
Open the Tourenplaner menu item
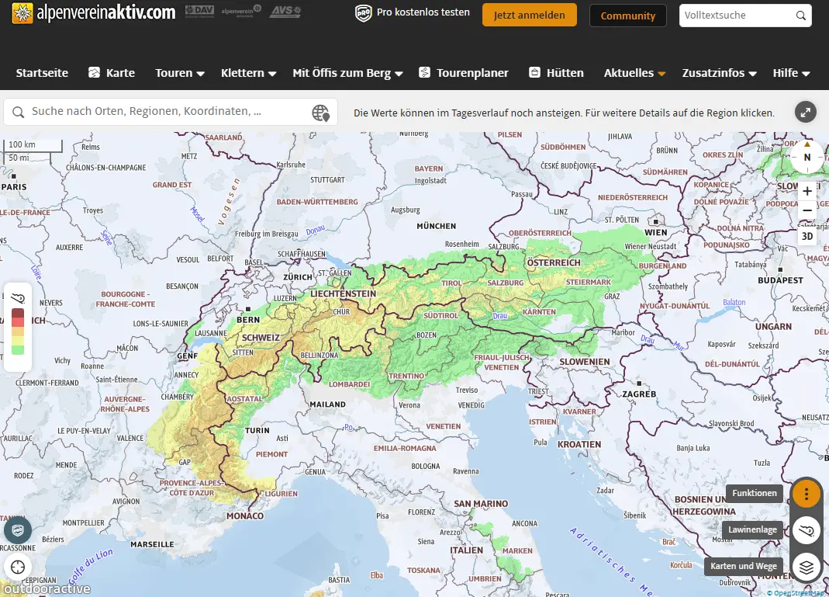pos(464,73)
